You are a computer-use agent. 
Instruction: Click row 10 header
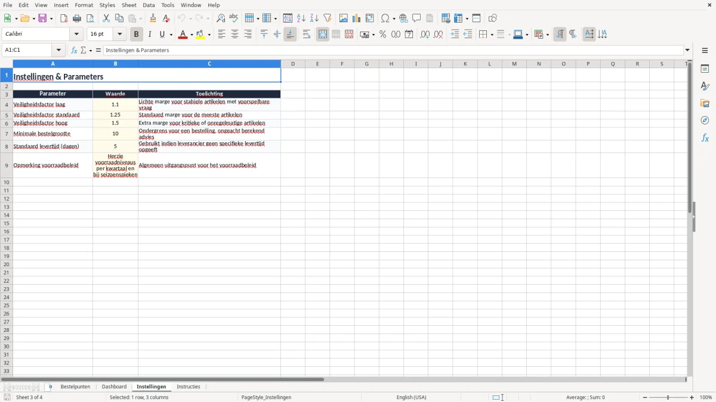7,182
